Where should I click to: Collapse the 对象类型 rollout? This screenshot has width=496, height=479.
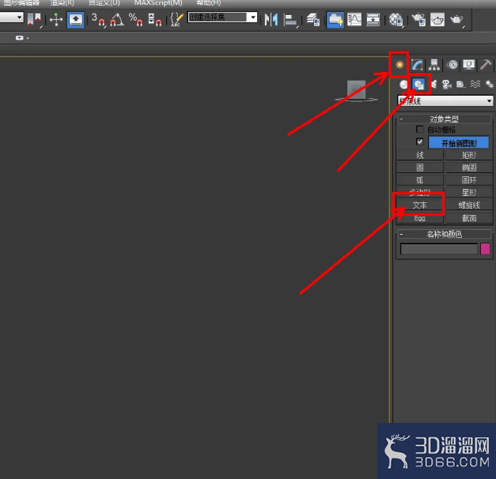(444, 119)
